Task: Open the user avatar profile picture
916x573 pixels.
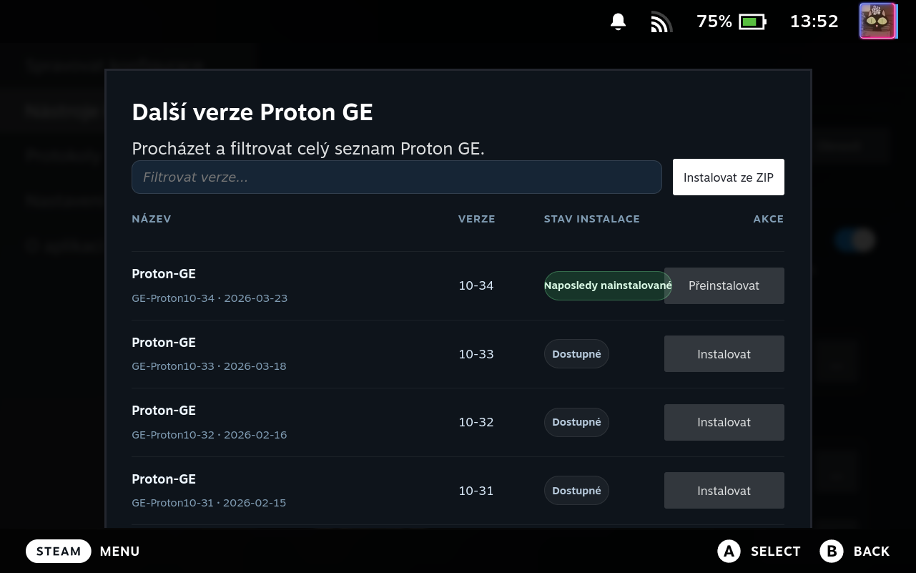Action: coord(877,21)
